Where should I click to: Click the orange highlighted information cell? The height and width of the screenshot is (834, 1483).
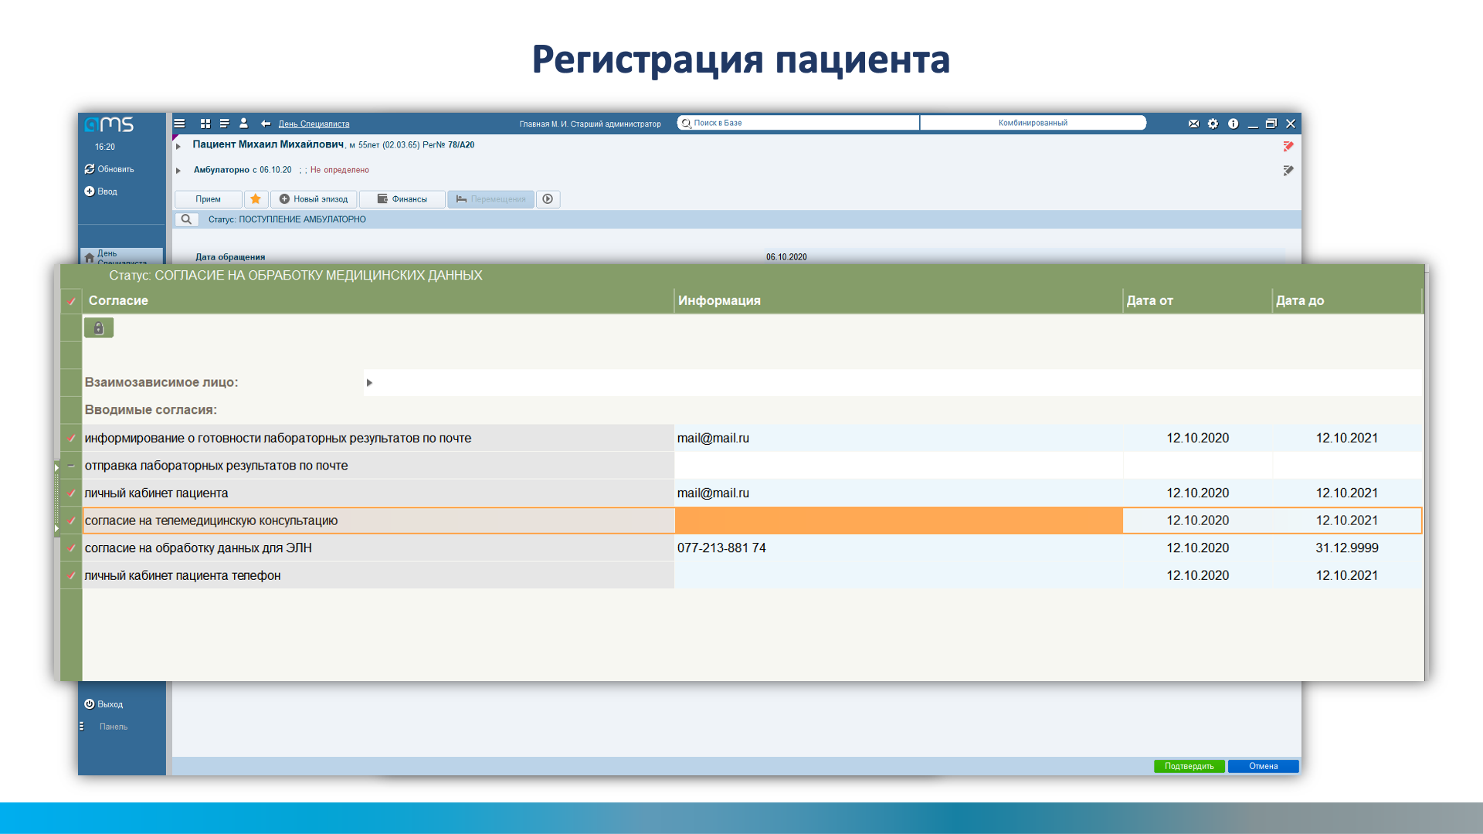pyautogui.click(x=898, y=520)
